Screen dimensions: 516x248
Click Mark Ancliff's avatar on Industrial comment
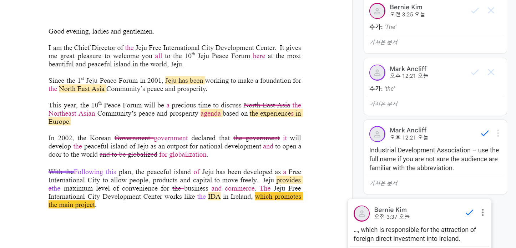pyautogui.click(x=377, y=134)
